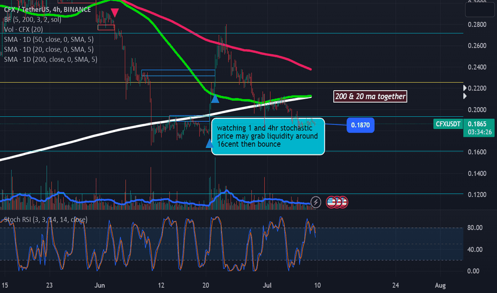497x293 pixels.
Task: Click the current price 0.1865 label
Action: click(x=477, y=124)
